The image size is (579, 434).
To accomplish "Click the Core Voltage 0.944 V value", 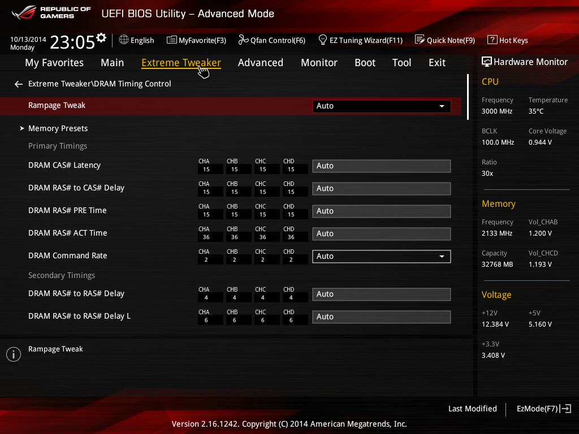I will 540,142.
